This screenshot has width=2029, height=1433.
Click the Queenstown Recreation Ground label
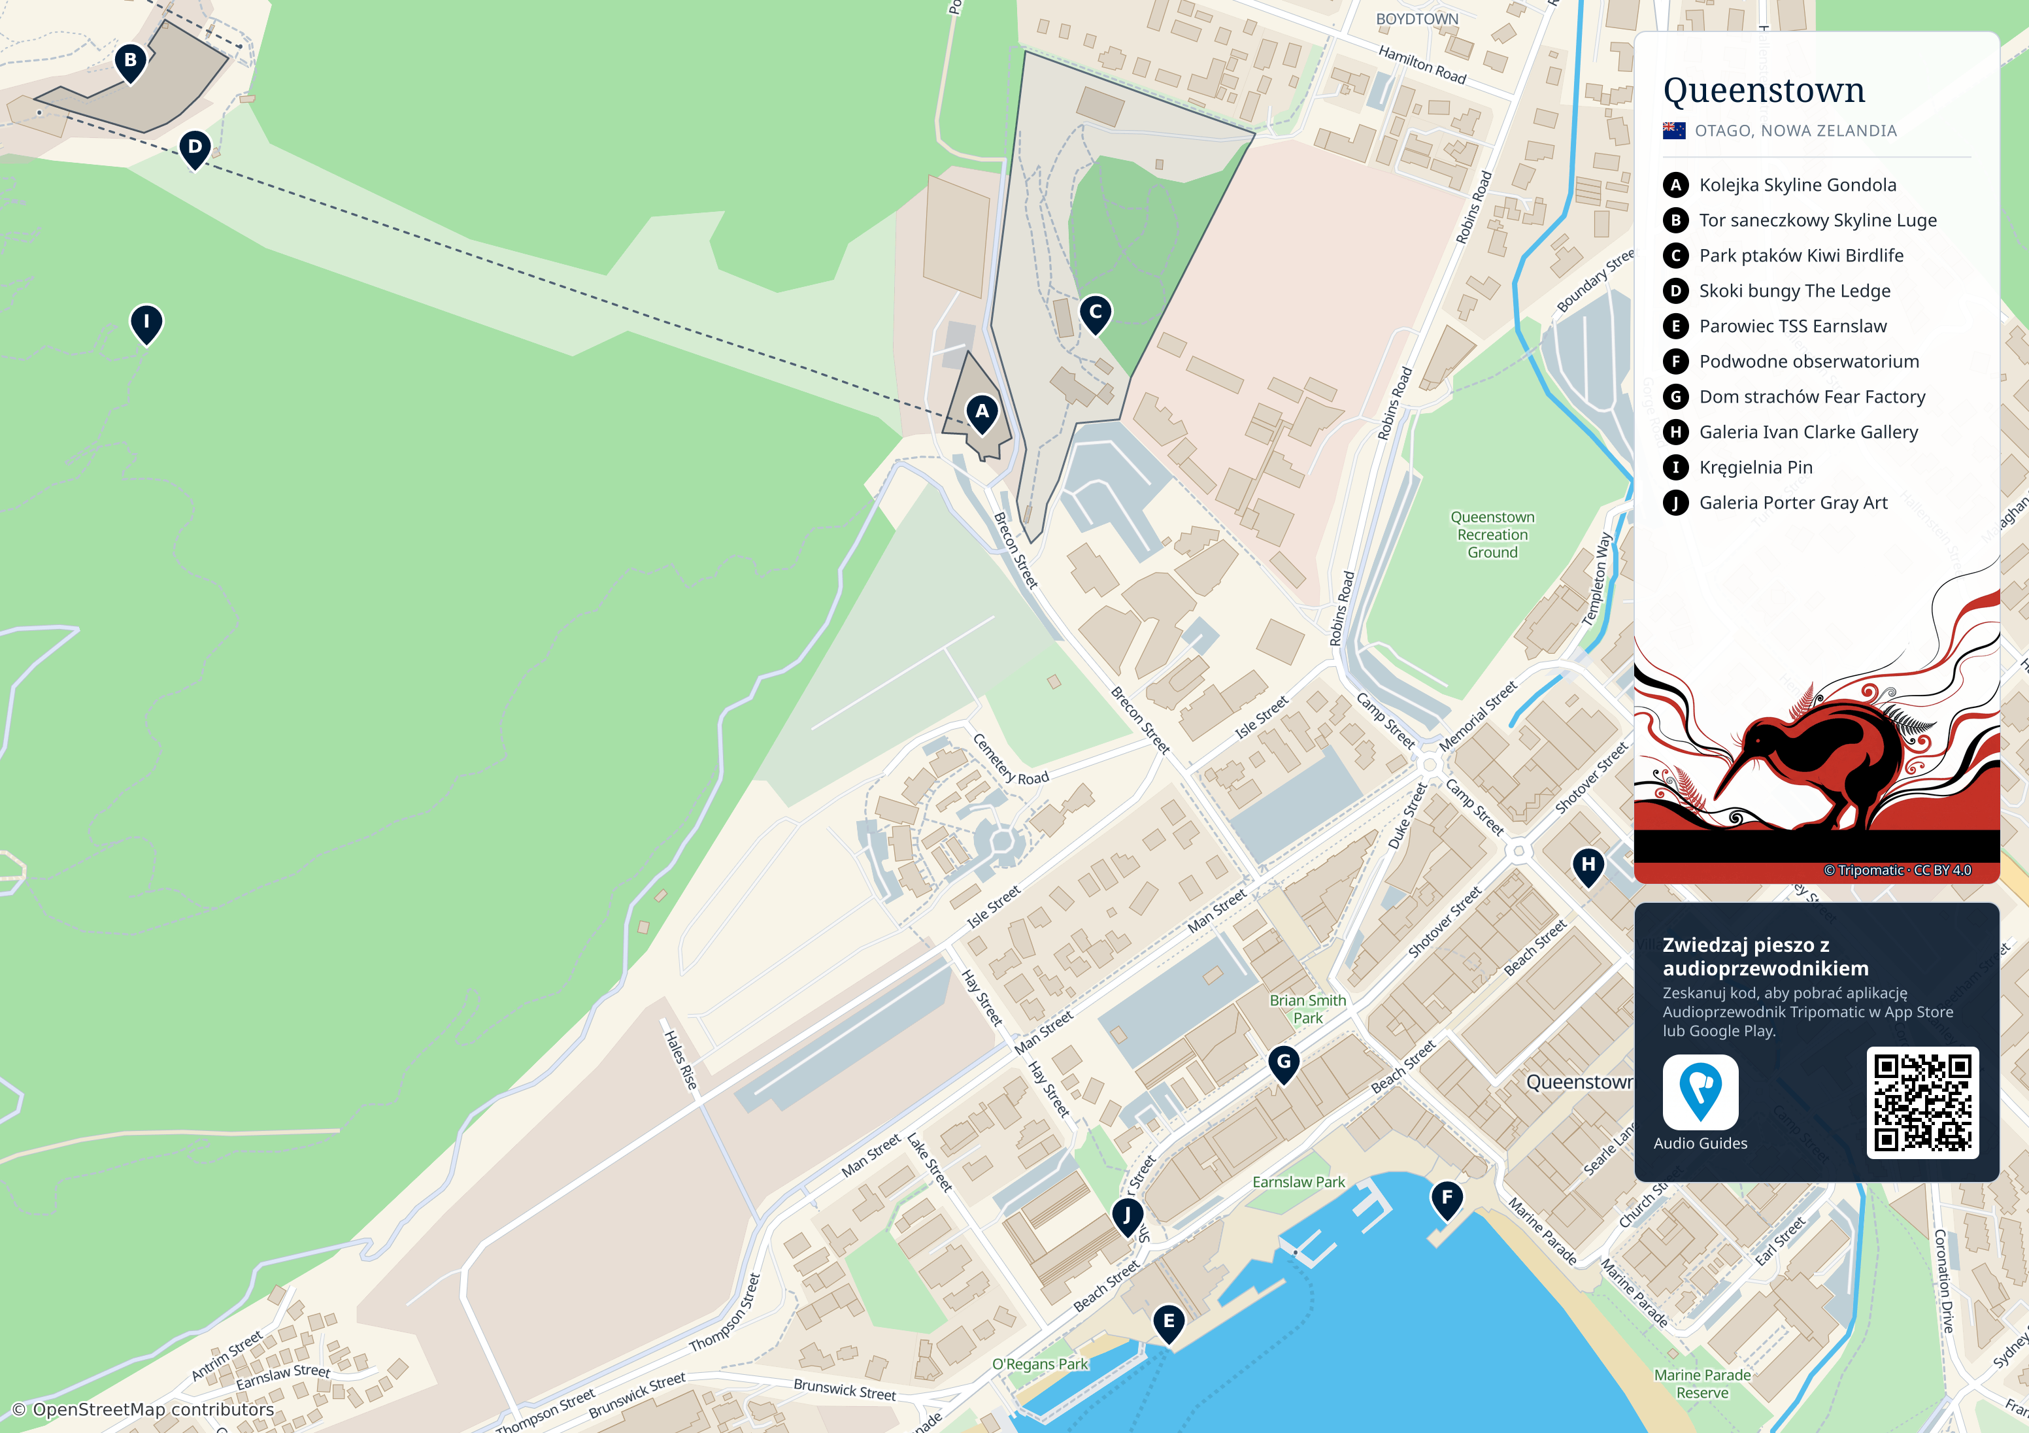tap(1492, 535)
